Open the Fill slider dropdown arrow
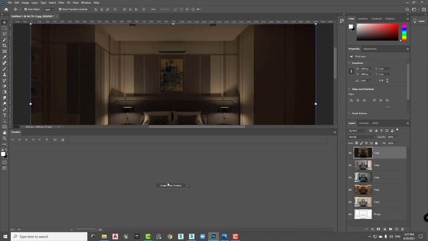Viewport: 428px width, 241px height. point(397,143)
